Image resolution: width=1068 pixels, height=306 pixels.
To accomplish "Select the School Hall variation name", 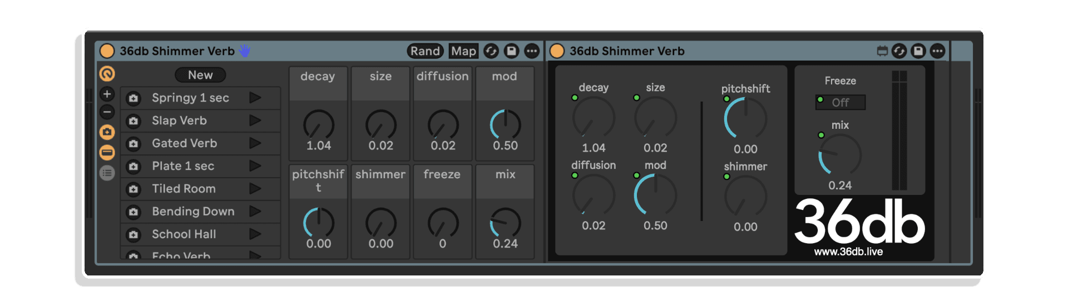I will [184, 234].
